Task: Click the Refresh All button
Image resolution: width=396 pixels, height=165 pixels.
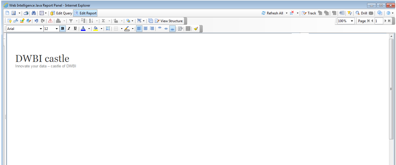Action: click(x=272, y=13)
